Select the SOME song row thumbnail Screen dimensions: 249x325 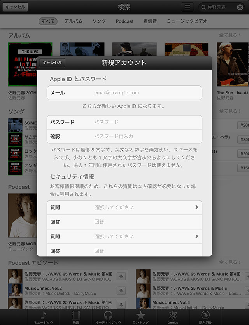click(15, 125)
